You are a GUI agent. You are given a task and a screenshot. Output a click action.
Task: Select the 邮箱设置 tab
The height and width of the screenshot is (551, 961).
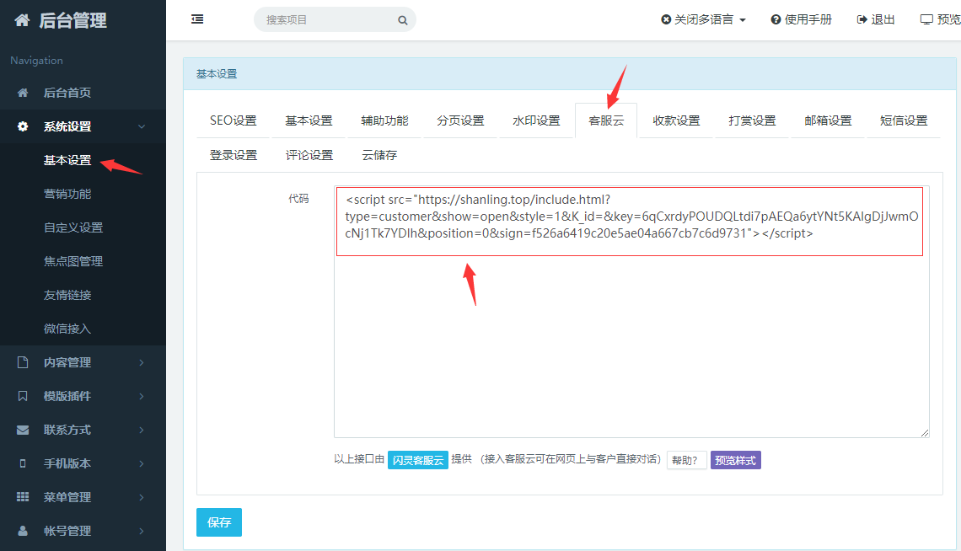pos(828,120)
